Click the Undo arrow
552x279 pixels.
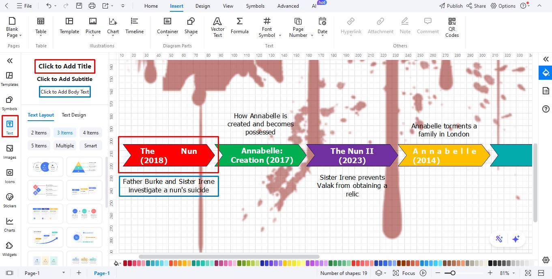(49, 6)
